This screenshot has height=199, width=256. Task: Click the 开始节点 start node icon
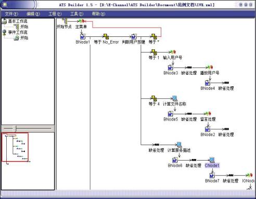[x=65, y=21]
